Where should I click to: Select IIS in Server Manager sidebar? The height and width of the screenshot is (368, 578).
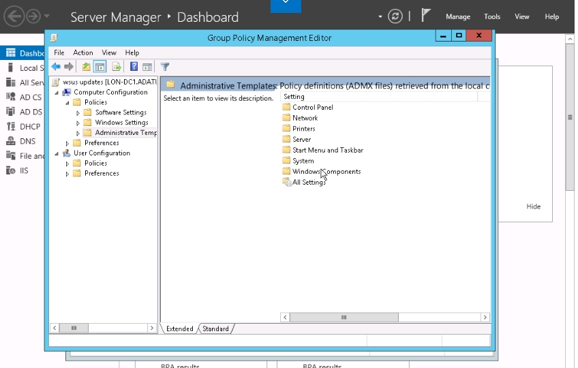click(x=24, y=170)
